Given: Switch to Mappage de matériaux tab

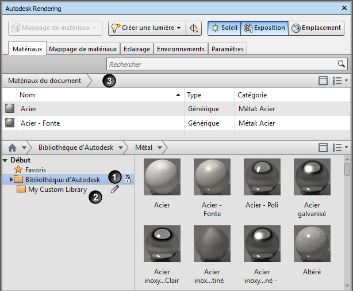Looking at the screenshot, I should click(x=83, y=49).
